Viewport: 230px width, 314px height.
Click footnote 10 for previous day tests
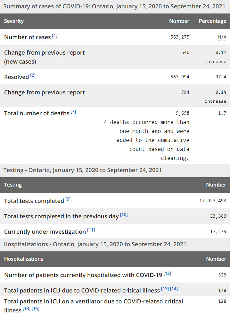pyautogui.click(x=124, y=215)
